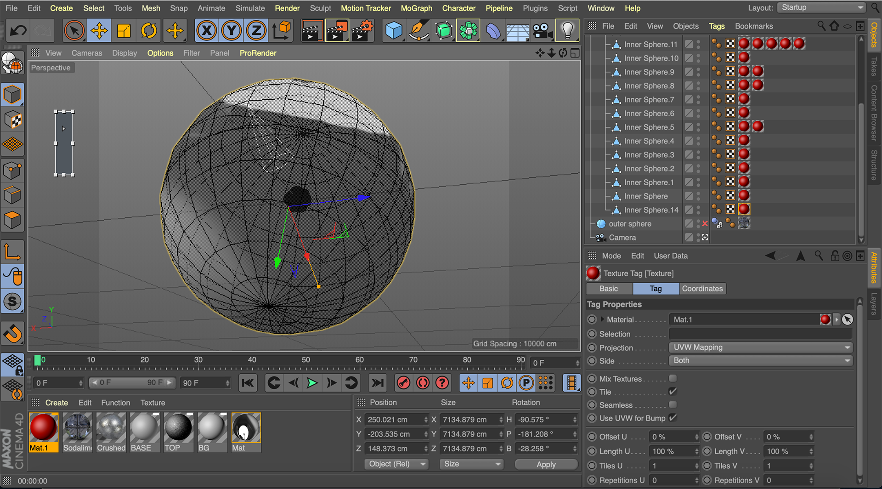The height and width of the screenshot is (489, 882).
Task: Select the Mat.1 red material swatch
Action: (43, 427)
